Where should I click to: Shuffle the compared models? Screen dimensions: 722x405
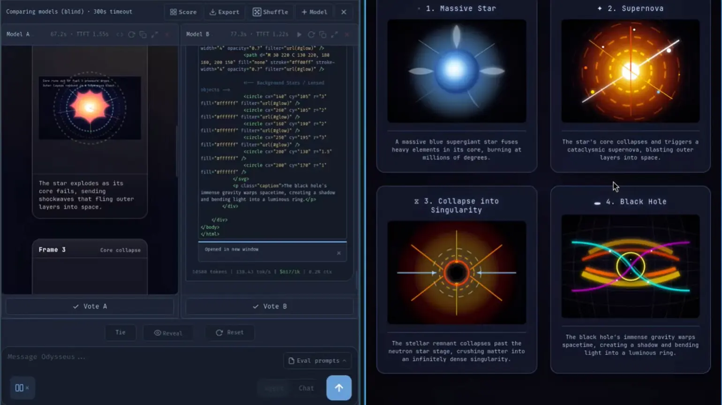pos(271,12)
